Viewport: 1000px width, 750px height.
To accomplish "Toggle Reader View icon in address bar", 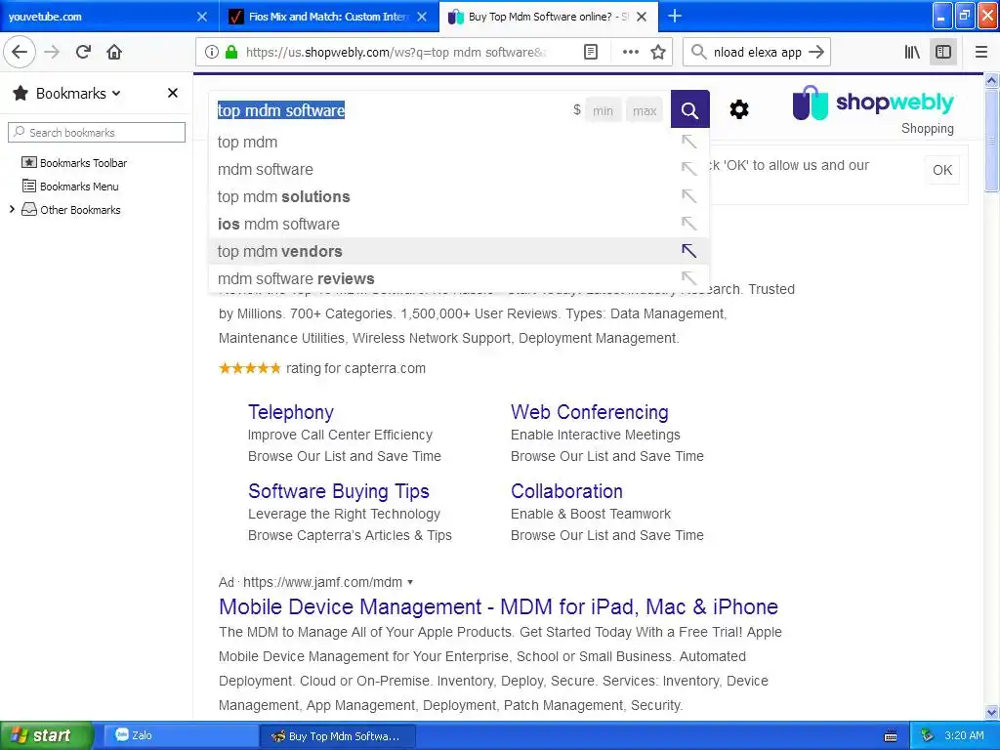I will coord(591,52).
